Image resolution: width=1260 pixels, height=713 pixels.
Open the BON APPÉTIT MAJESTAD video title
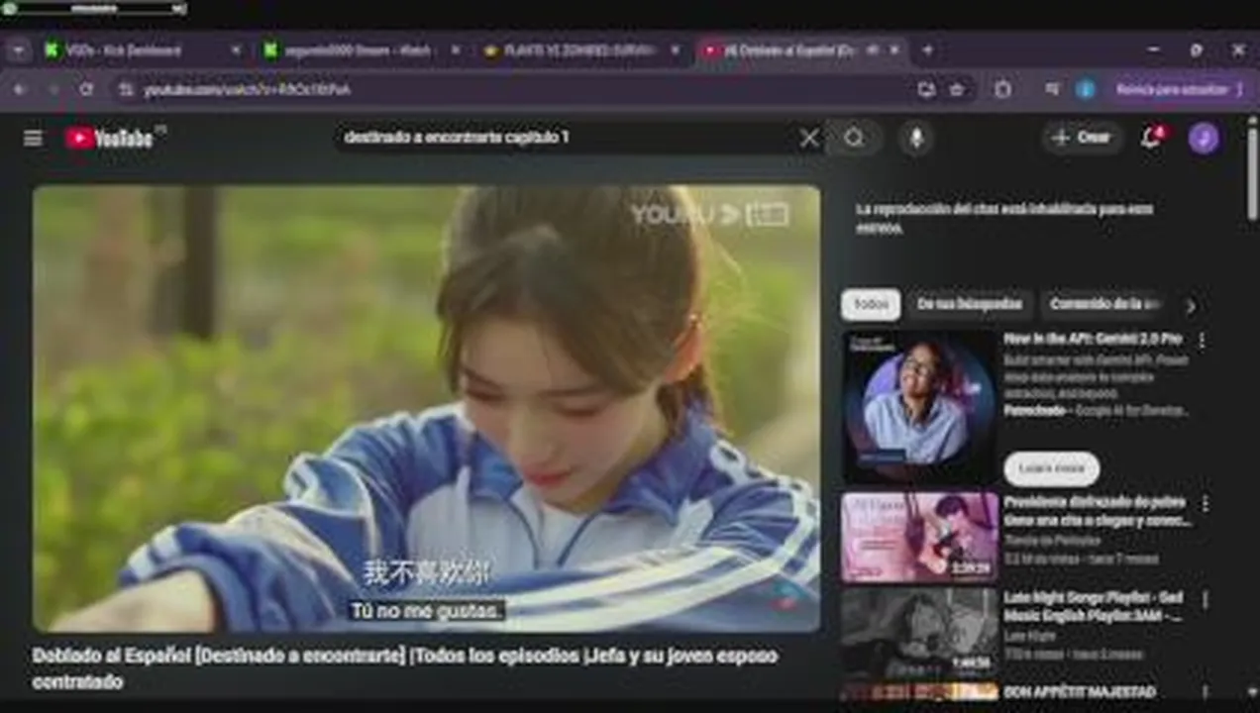pyautogui.click(x=1080, y=692)
